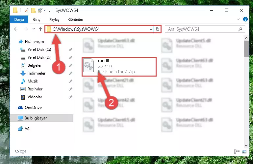Click the pin icon next to Resimler
The image size is (253, 164).
pyautogui.click(x=70, y=89)
